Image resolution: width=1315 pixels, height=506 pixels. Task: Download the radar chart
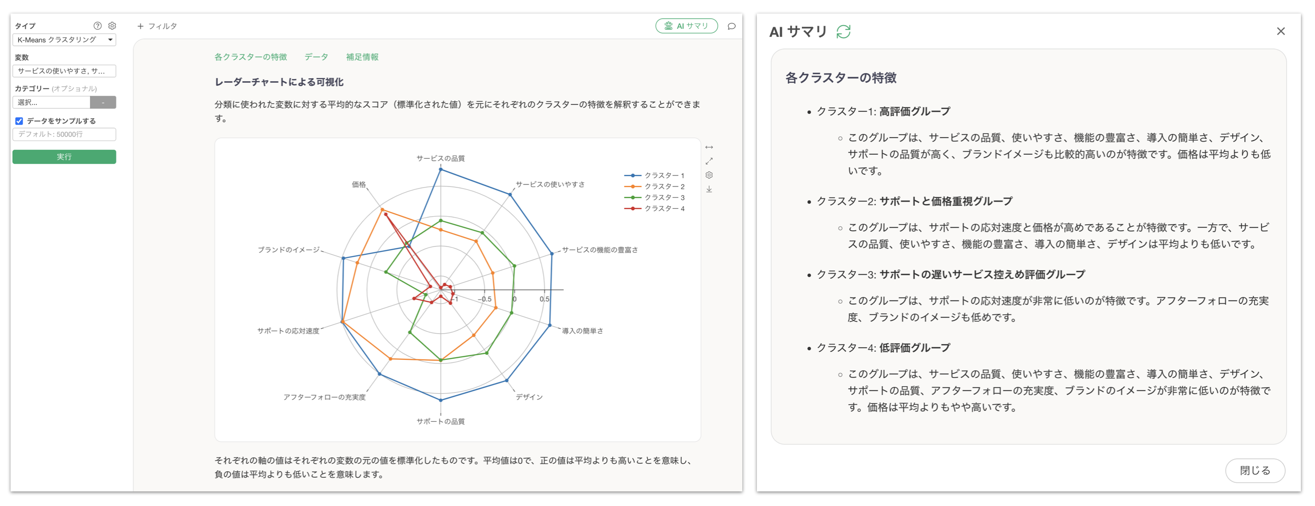(x=709, y=189)
